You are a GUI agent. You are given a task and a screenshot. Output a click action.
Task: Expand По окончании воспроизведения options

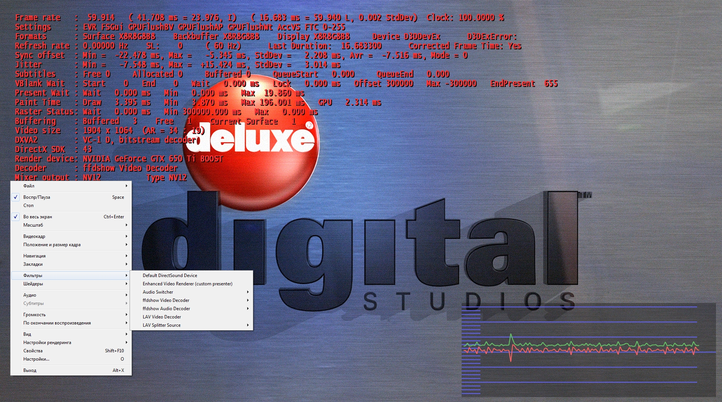coord(57,323)
